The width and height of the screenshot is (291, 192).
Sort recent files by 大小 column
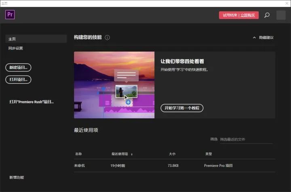172,154
